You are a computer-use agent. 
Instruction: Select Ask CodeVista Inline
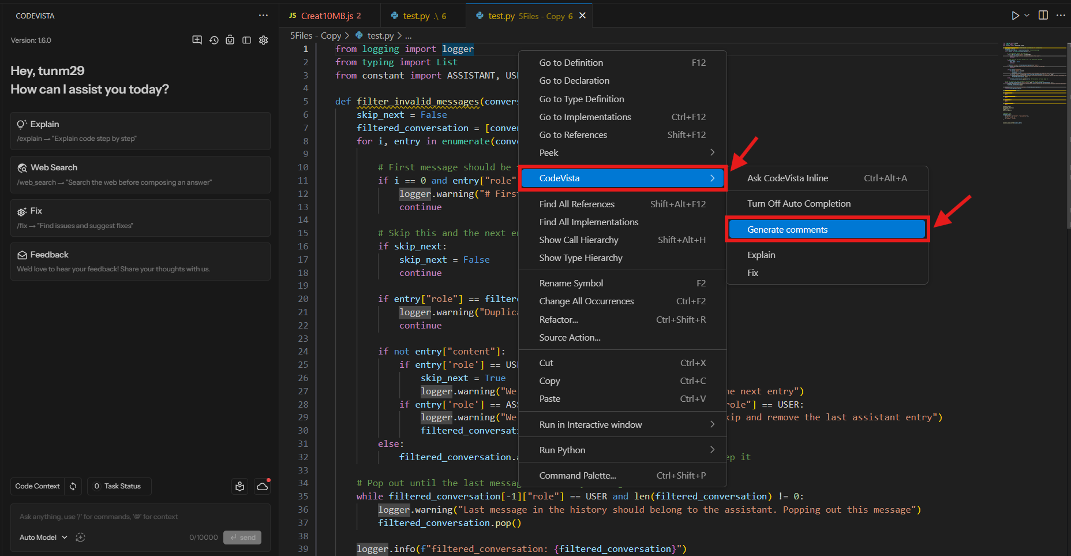click(827, 178)
